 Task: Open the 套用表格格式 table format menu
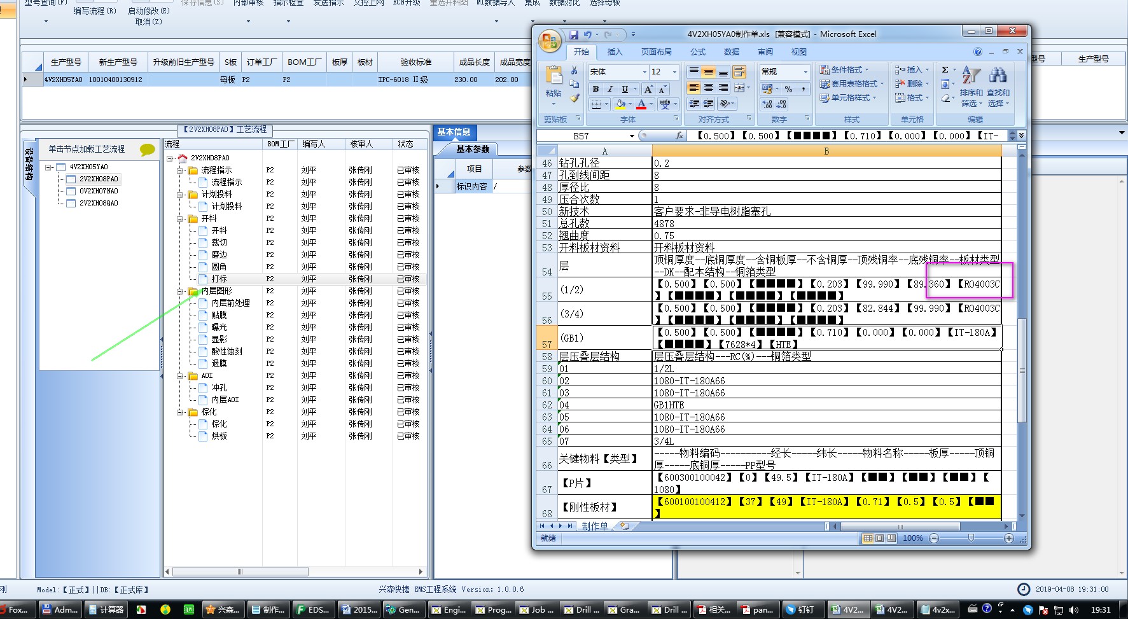pyautogui.click(x=852, y=83)
